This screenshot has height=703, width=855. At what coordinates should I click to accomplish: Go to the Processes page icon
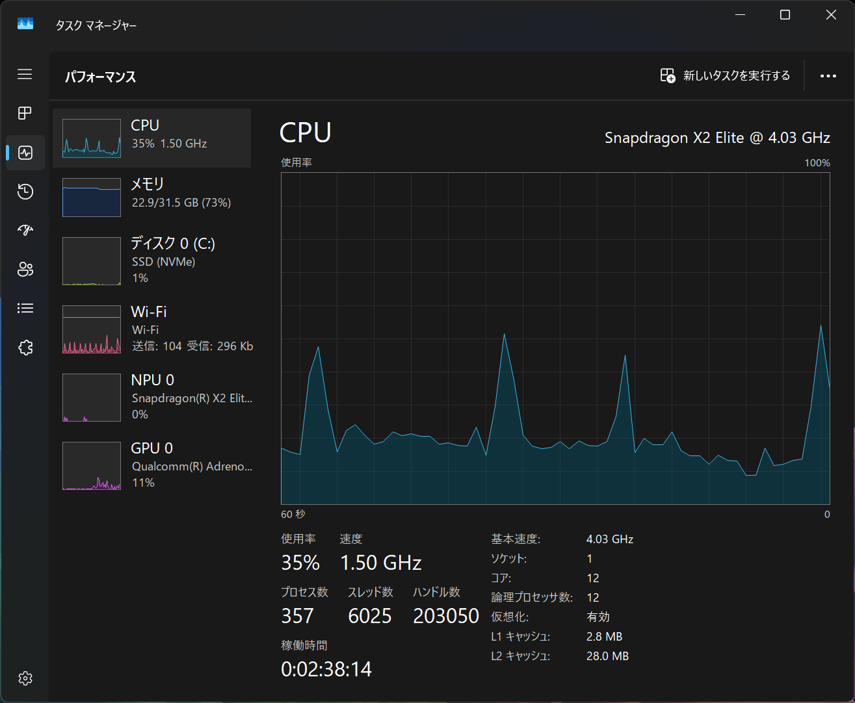point(25,113)
